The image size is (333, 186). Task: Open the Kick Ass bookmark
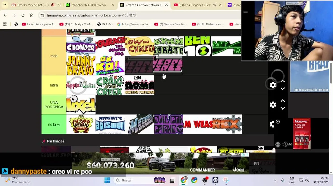pyautogui.click(x=105, y=24)
